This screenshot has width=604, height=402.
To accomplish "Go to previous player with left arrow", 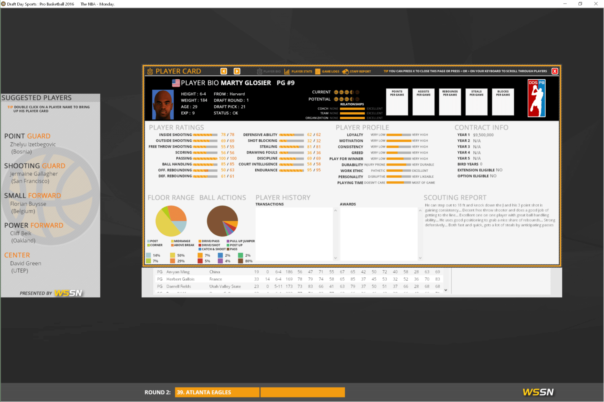I will 224,71.
